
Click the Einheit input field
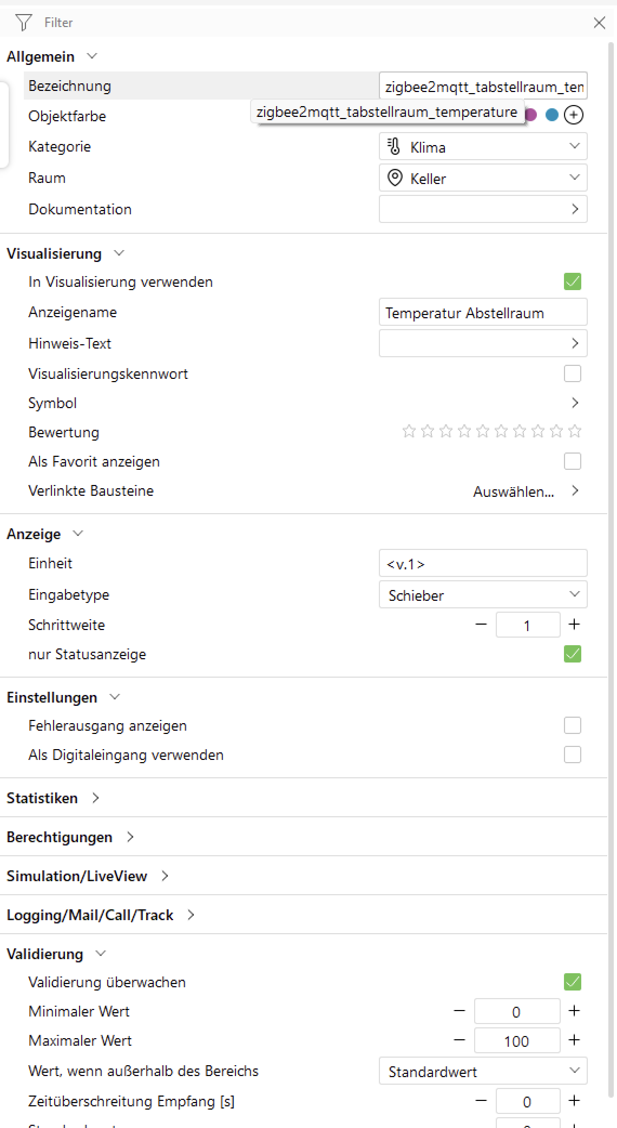(483, 563)
